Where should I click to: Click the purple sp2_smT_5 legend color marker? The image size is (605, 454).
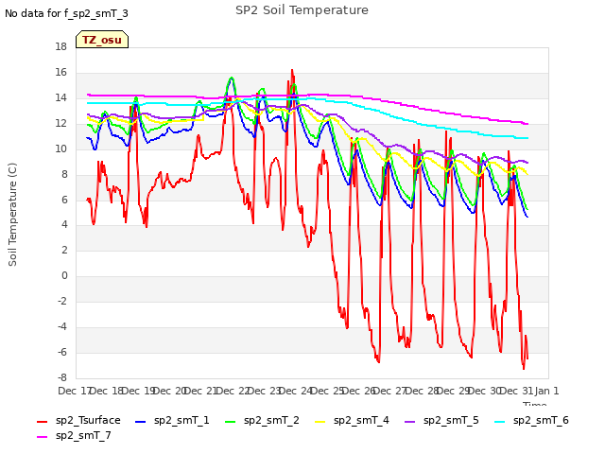click(409, 421)
